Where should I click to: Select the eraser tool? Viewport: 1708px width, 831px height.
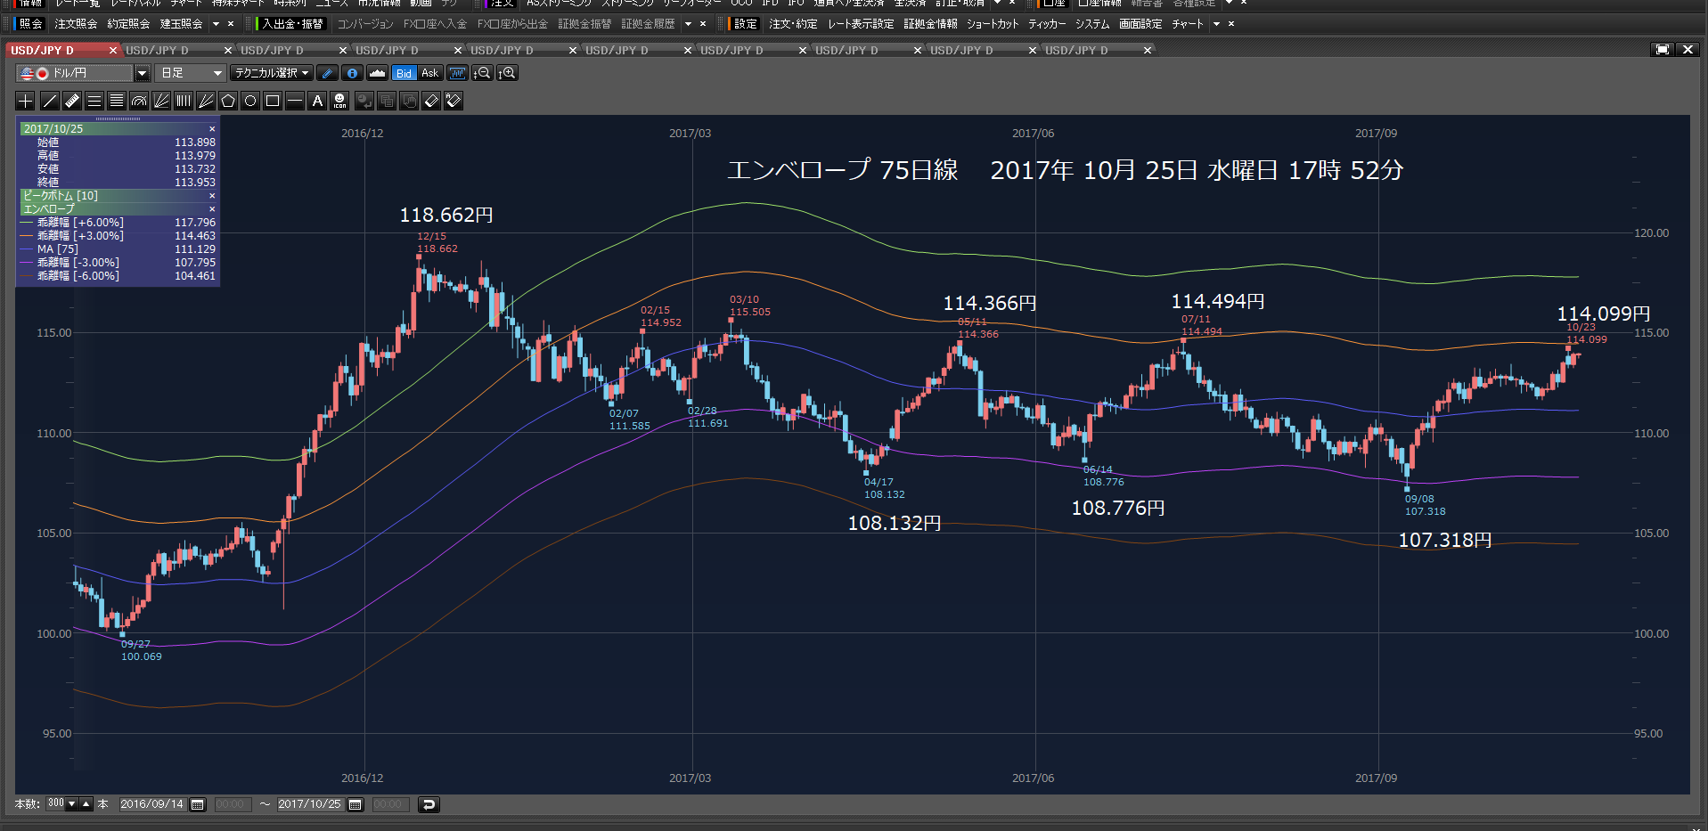click(431, 101)
